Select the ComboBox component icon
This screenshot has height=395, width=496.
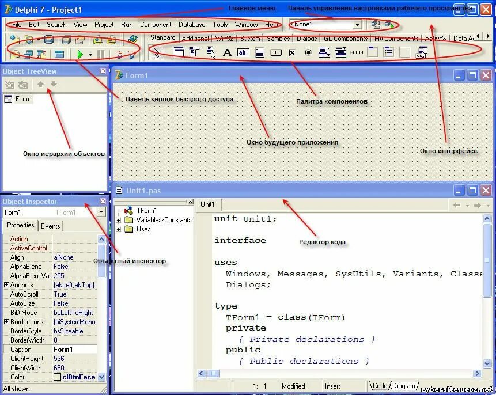tap(340, 52)
